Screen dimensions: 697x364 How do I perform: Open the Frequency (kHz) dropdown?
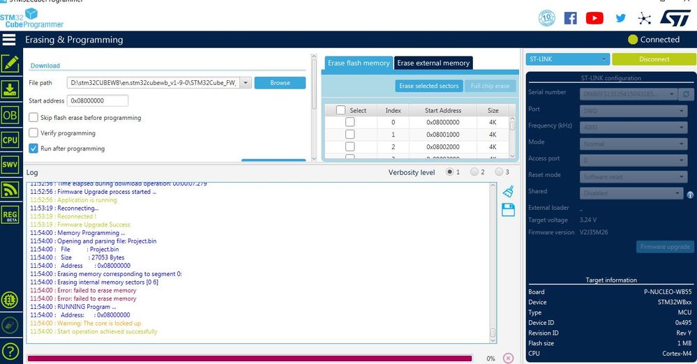click(634, 128)
